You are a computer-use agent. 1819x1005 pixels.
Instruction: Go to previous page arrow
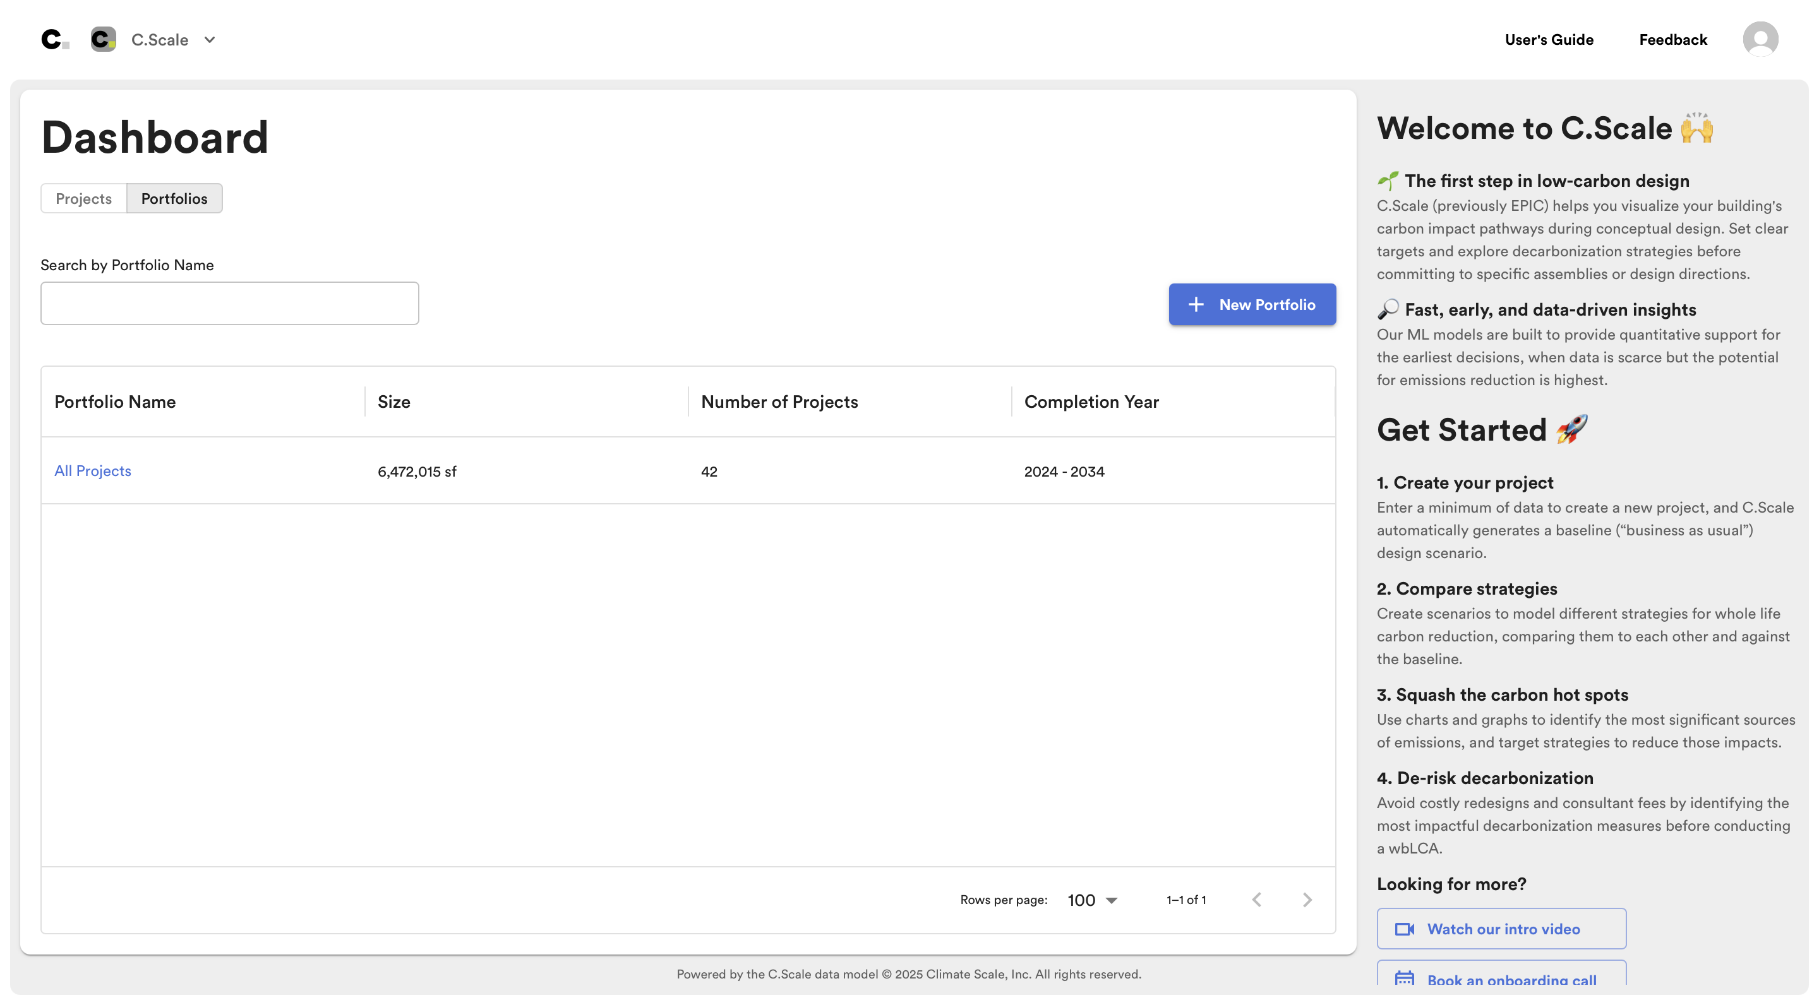(1256, 900)
